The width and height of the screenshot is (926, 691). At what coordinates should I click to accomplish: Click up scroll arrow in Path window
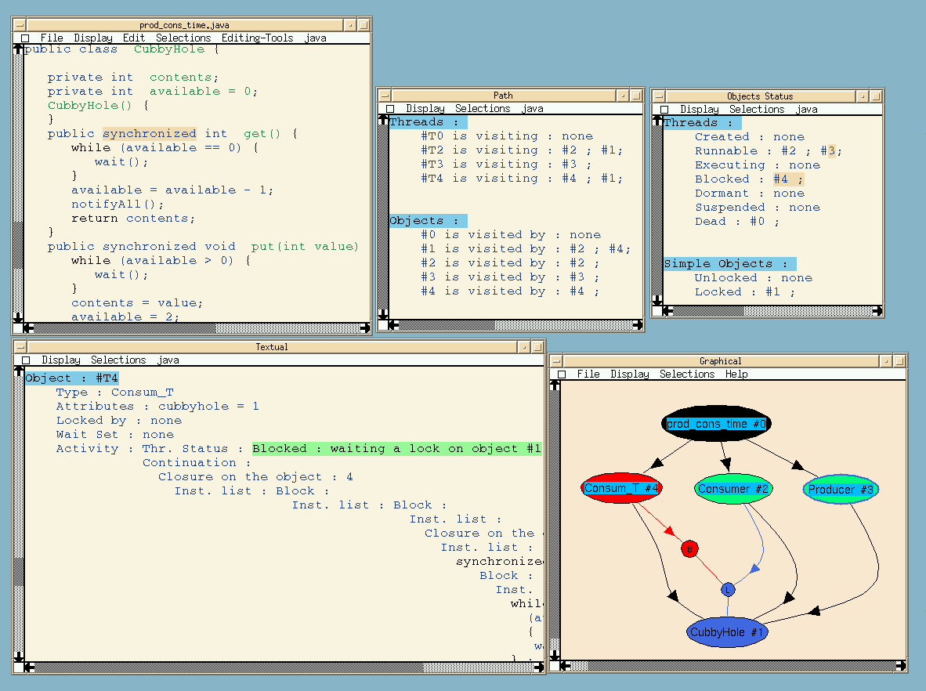point(382,121)
